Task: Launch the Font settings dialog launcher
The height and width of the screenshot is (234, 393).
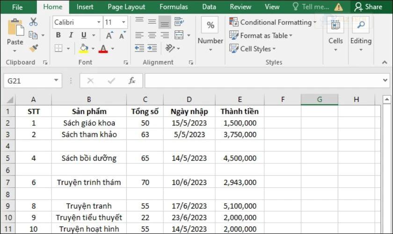Action: click(x=126, y=62)
